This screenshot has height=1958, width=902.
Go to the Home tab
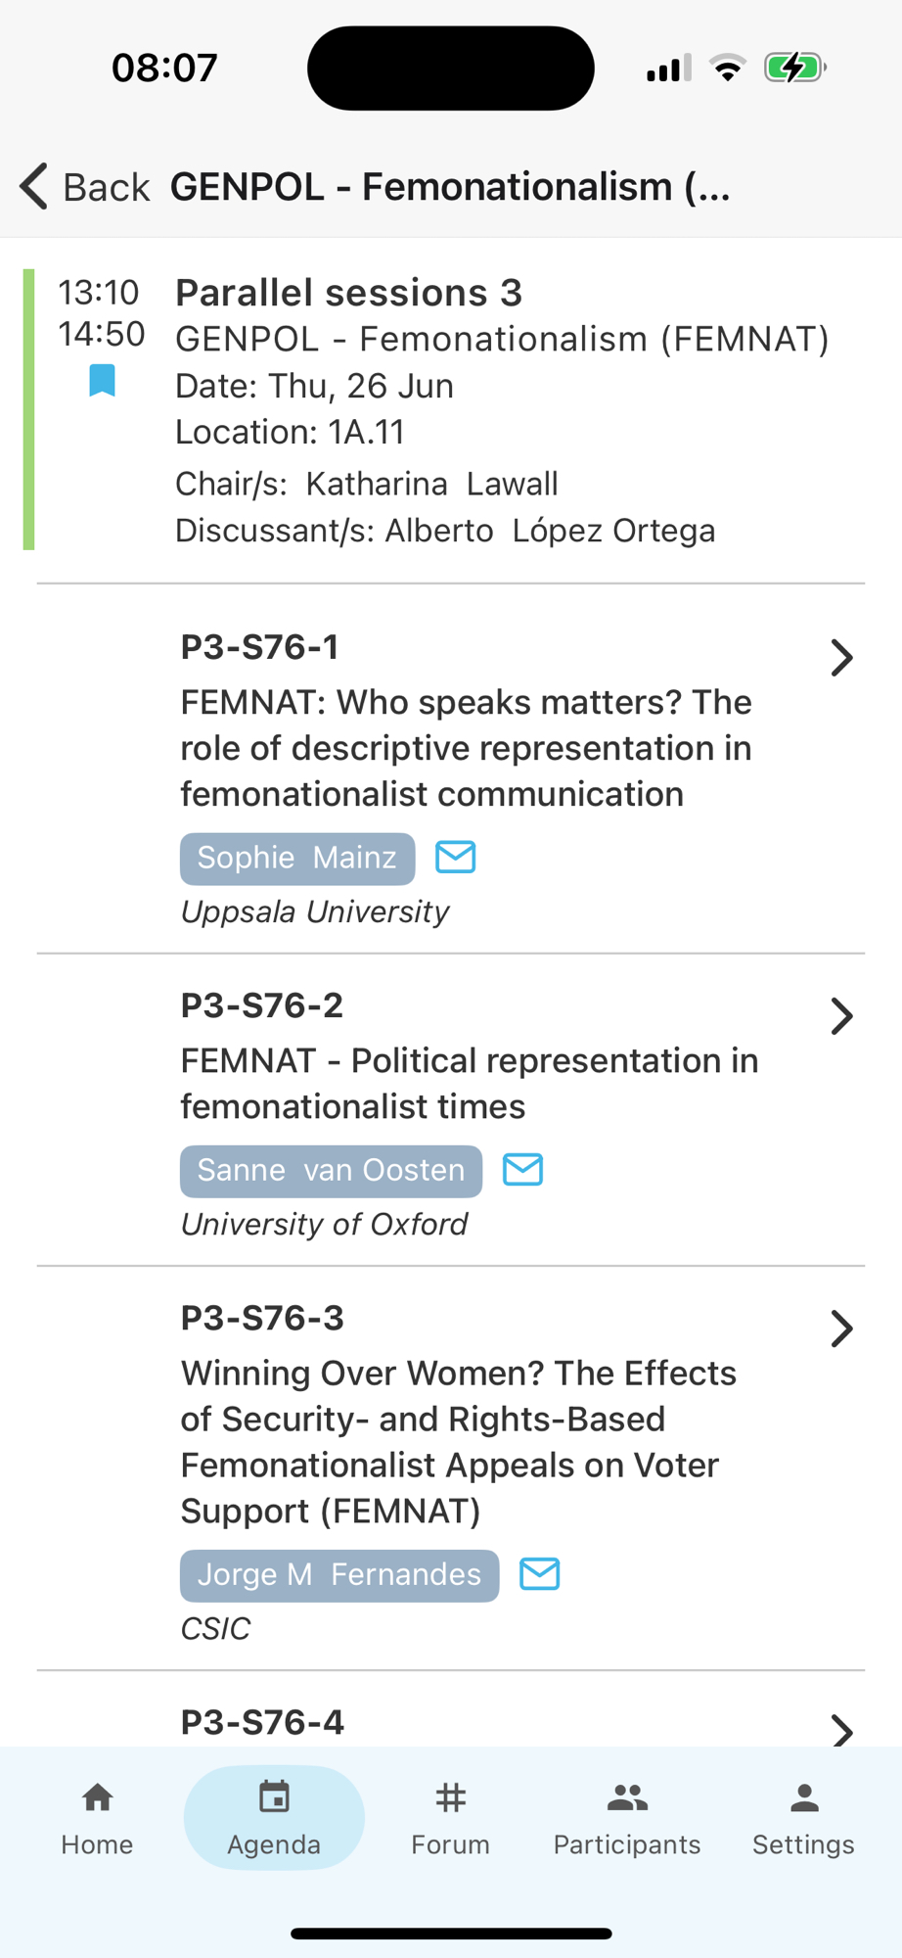point(97,1817)
